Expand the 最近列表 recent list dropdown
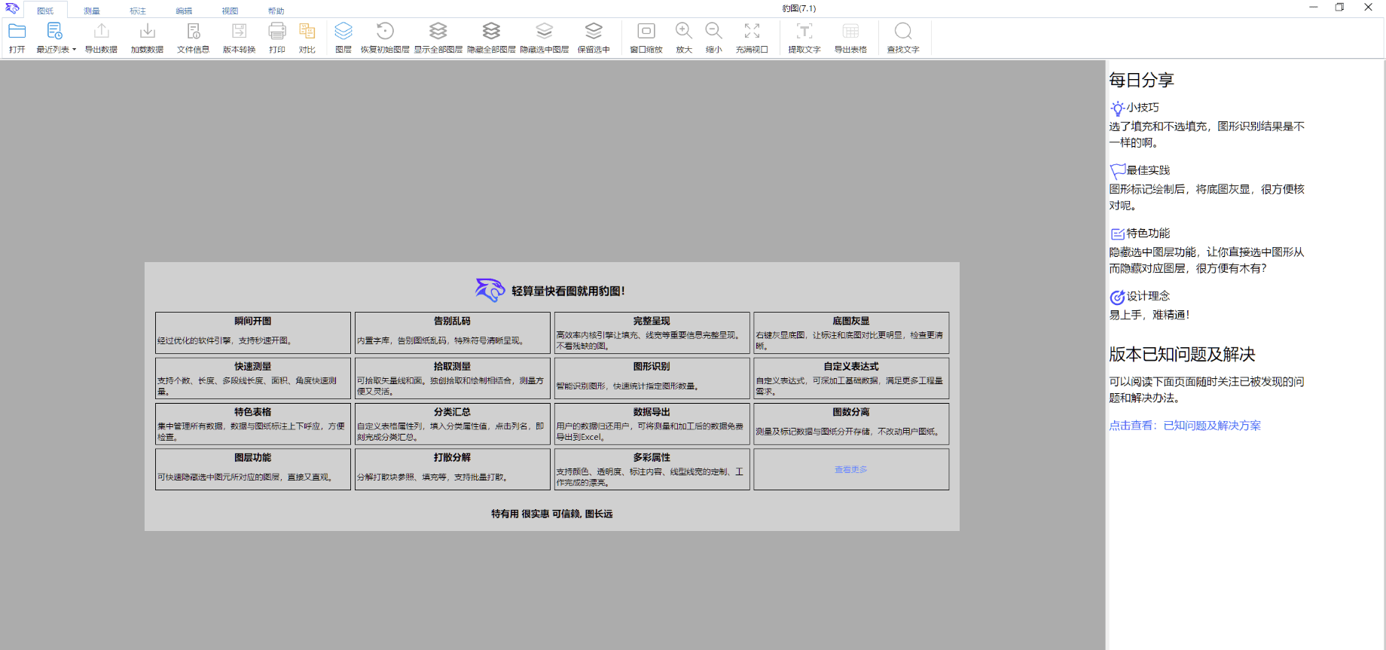1386x650 pixels. pyautogui.click(x=56, y=38)
